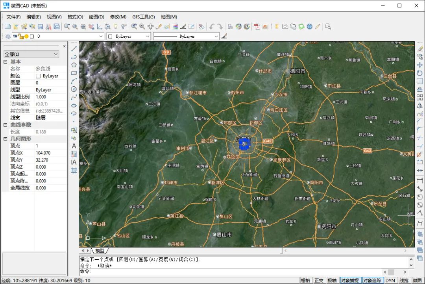425x284 pixels.
Task: Select the Polyline drawing tool
Action: click(x=74, y=57)
